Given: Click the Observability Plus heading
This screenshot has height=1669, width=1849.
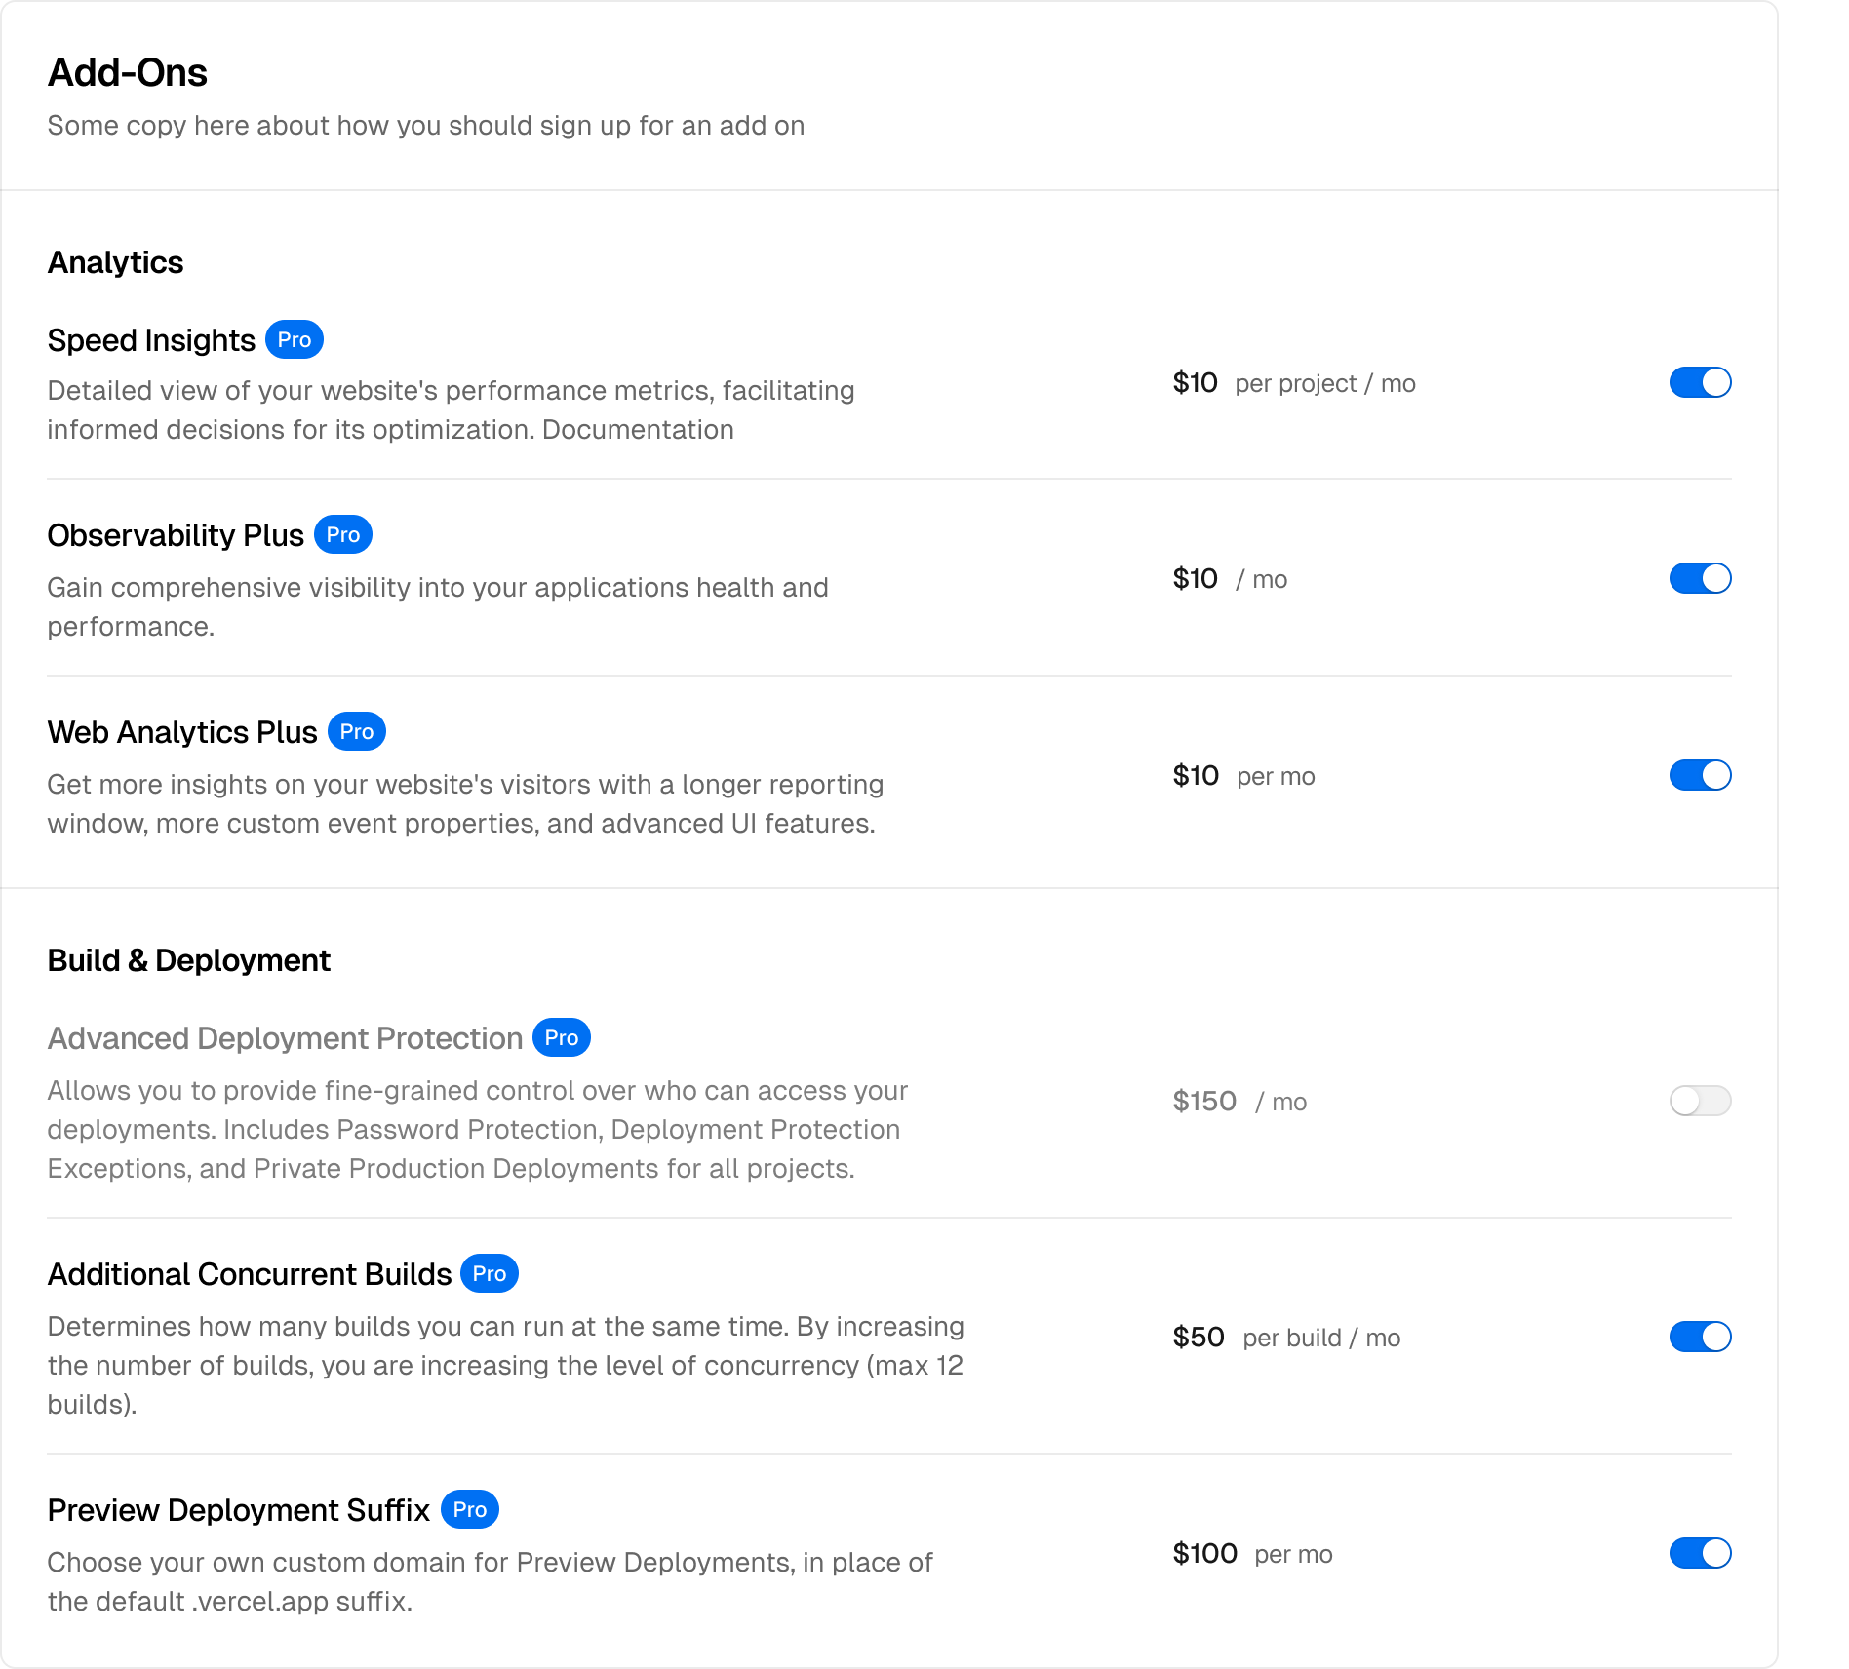Looking at the screenshot, I should click(176, 535).
